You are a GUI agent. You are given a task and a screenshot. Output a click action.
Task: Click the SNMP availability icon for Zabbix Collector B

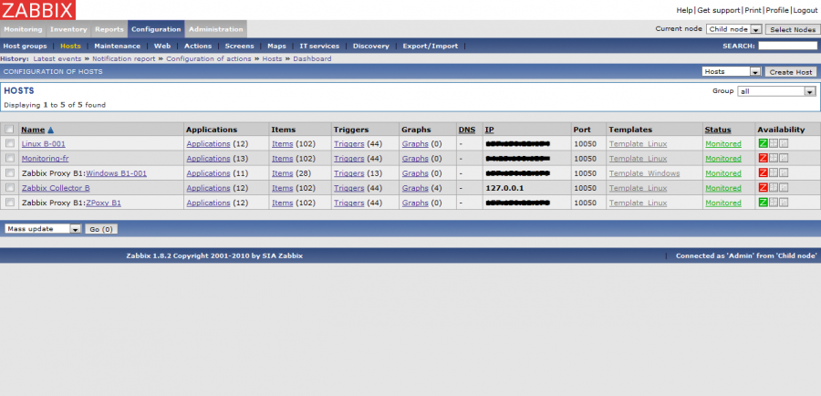[x=774, y=188]
